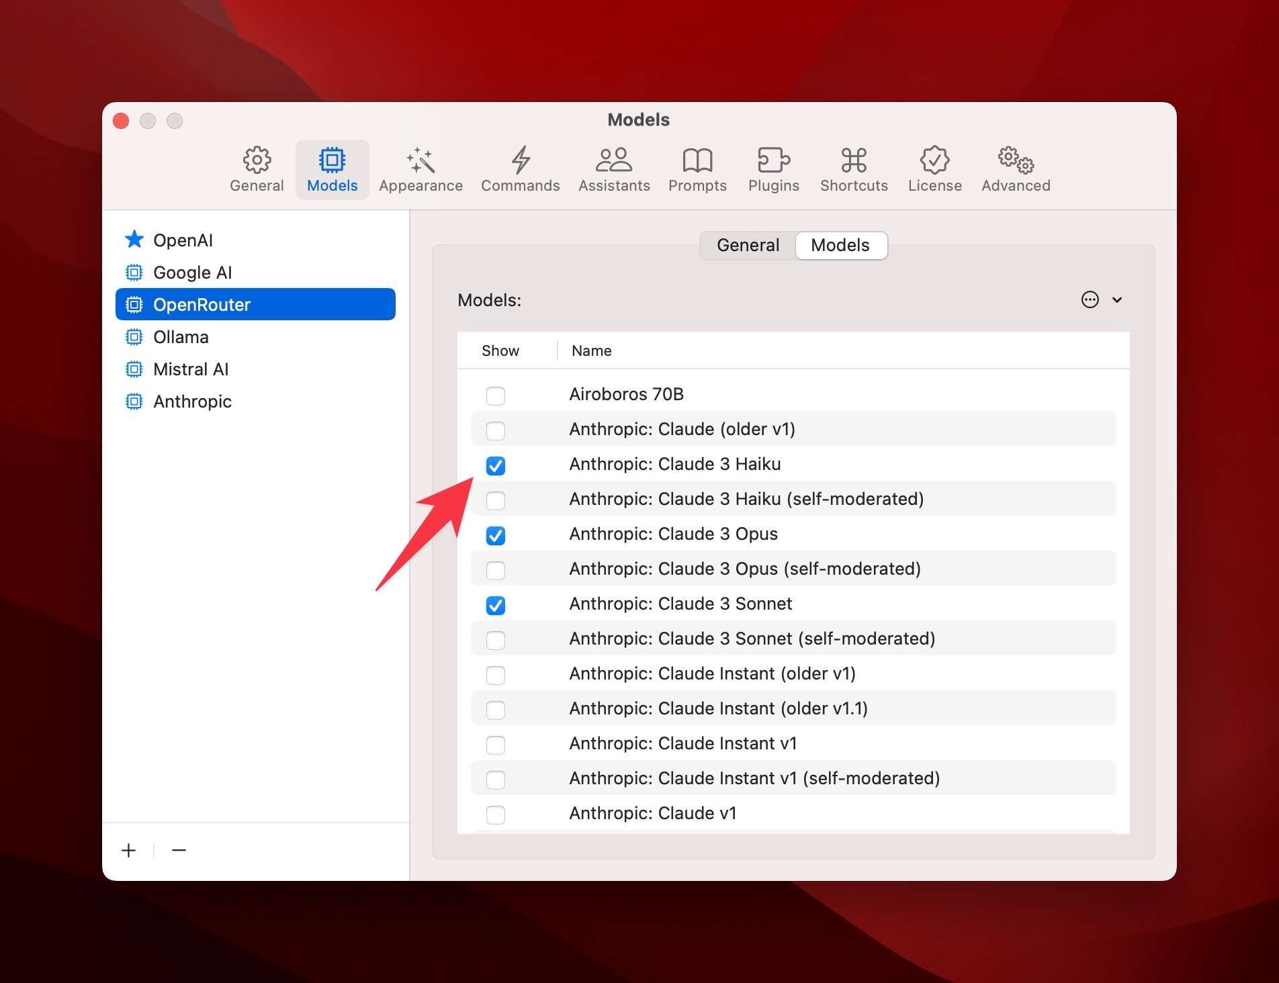Open Plugins settings puzzle icon
The width and height of the screenshot is (1279, 983).
coord(774,160)
